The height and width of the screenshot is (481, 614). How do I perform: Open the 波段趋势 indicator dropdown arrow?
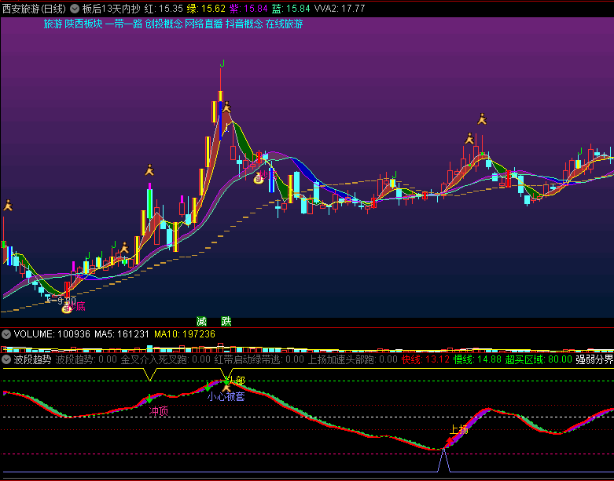(6, 359)
